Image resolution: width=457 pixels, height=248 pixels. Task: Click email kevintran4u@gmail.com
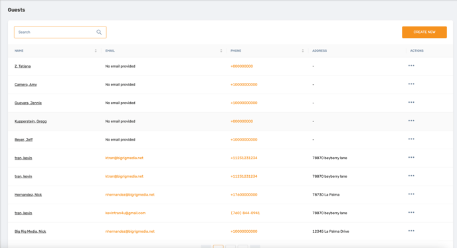coord(126,213)
